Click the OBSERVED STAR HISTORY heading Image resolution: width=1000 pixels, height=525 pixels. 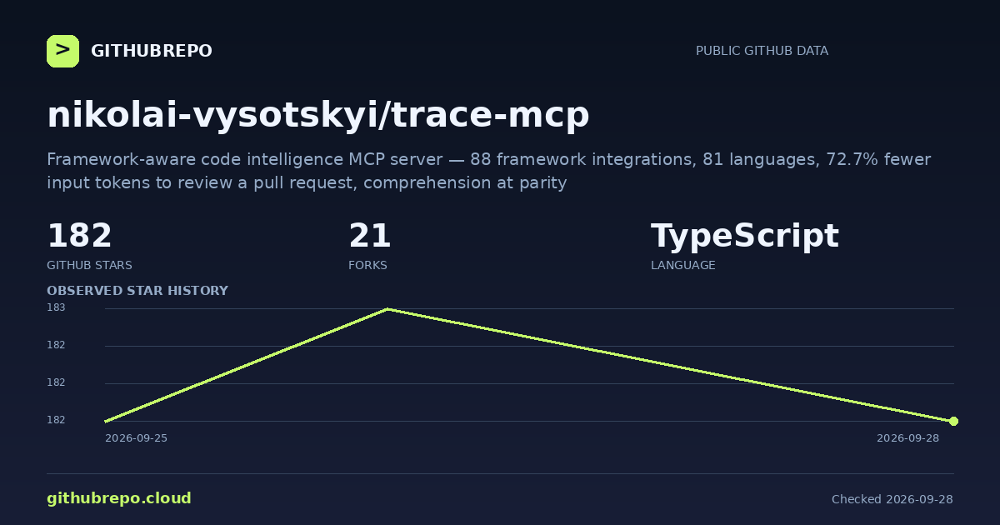point(137,291)
